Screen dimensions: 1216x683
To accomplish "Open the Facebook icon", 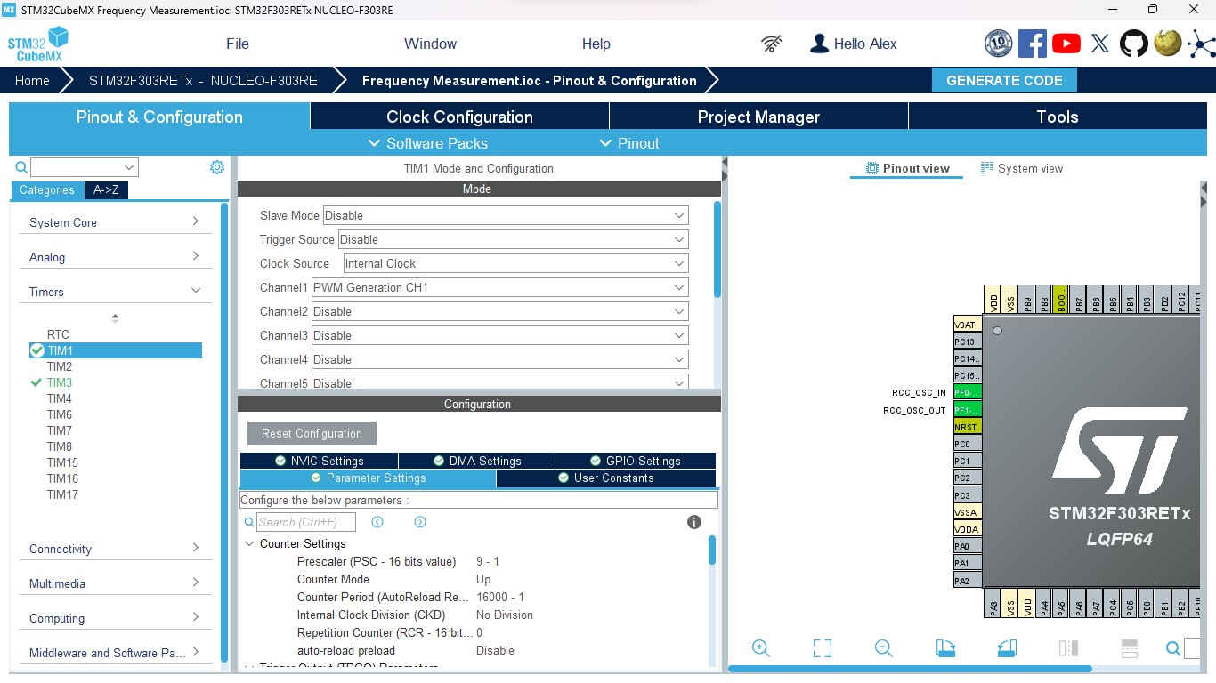I will click(x=1033, y=44).
